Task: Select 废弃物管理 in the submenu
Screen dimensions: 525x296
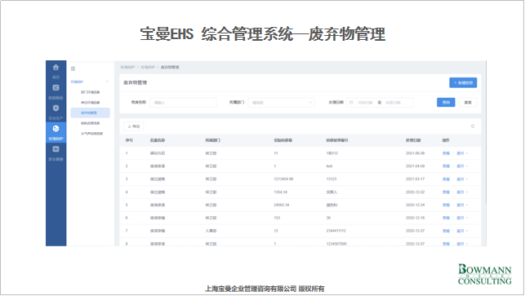Action: tap(90, 113)
